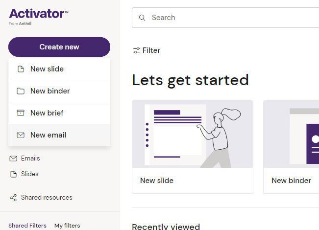The height and width of the screenshot is (230, 319).
Task: Click the New binder folder icon
Action: coord(21,91)
